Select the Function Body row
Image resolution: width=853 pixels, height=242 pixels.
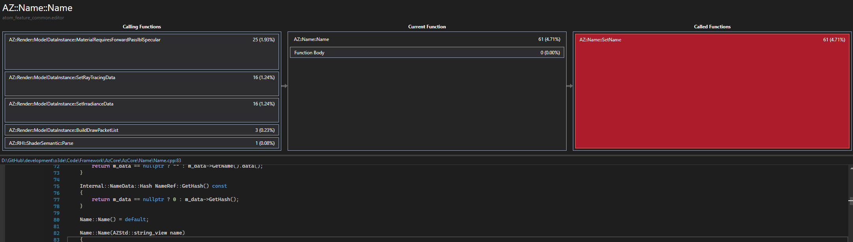[x=427, y=52]
